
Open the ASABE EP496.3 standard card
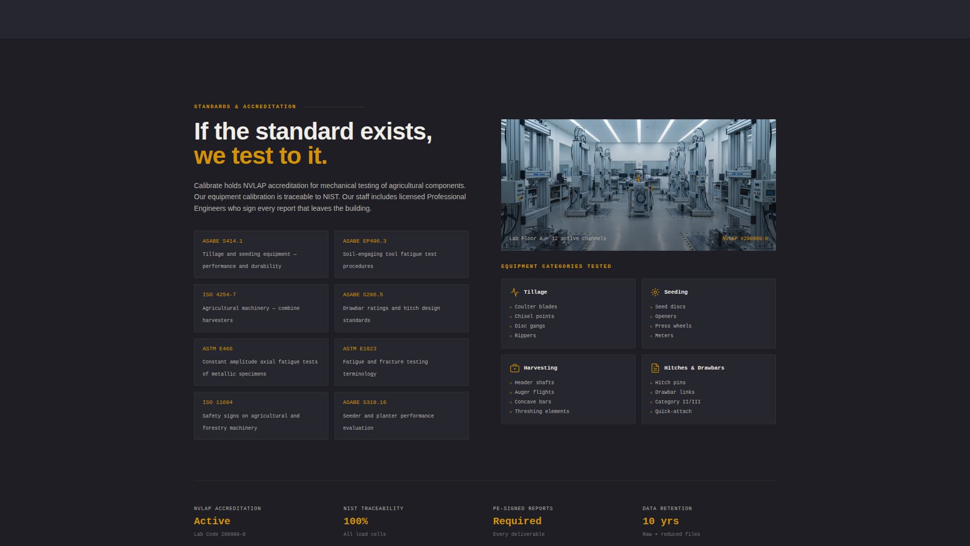(x=401, y=254)
